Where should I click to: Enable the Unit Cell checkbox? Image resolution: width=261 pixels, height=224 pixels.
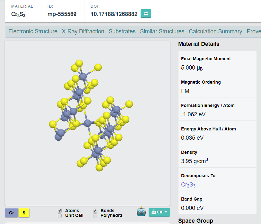click(x=60, y=215)
